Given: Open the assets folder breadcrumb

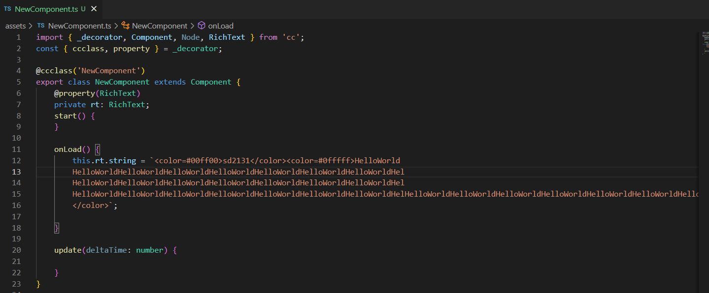Looking at the screenshot, I should (x=15, y=26).
